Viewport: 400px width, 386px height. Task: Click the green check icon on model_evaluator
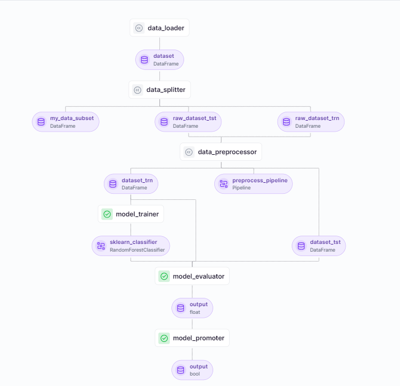164,276
